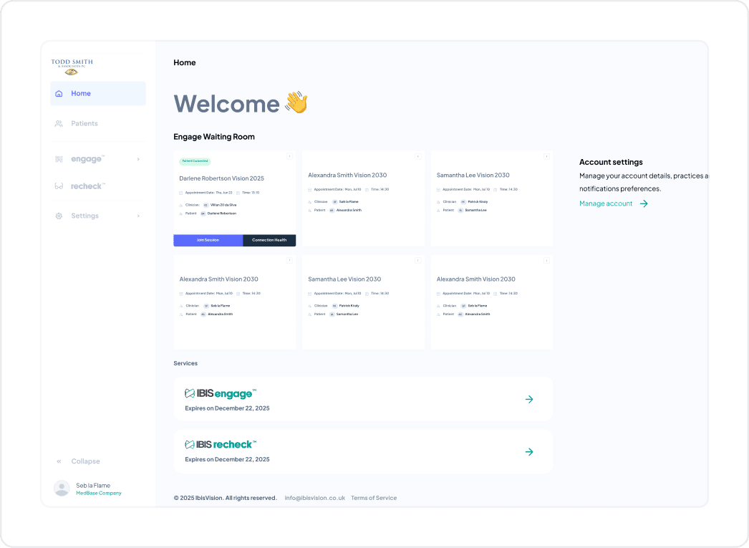This screenshot has width=749, height=548.
Task: Click the IBIS recheck service logo
Action: (221, 444)
